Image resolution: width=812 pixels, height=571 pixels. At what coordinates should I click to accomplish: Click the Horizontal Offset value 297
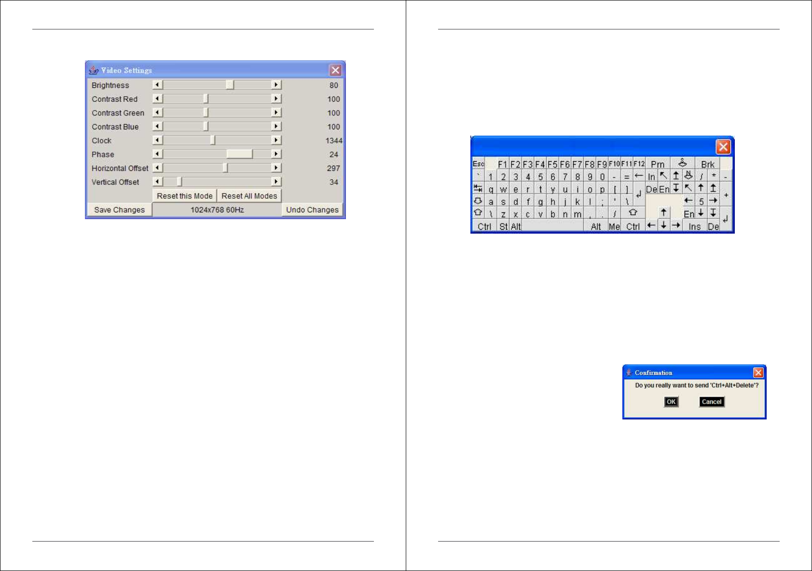tap(333, 168)
